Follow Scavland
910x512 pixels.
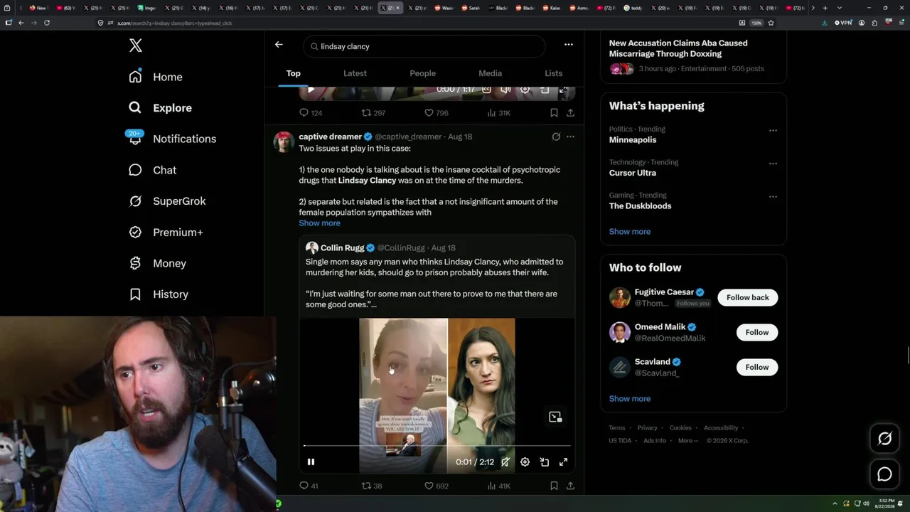pos(756,368)
